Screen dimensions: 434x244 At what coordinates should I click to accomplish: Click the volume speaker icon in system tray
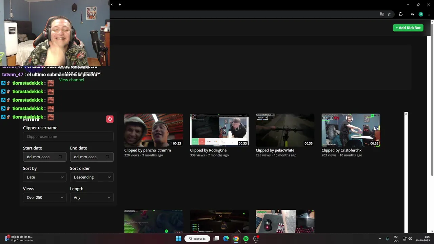pos(410,239)
